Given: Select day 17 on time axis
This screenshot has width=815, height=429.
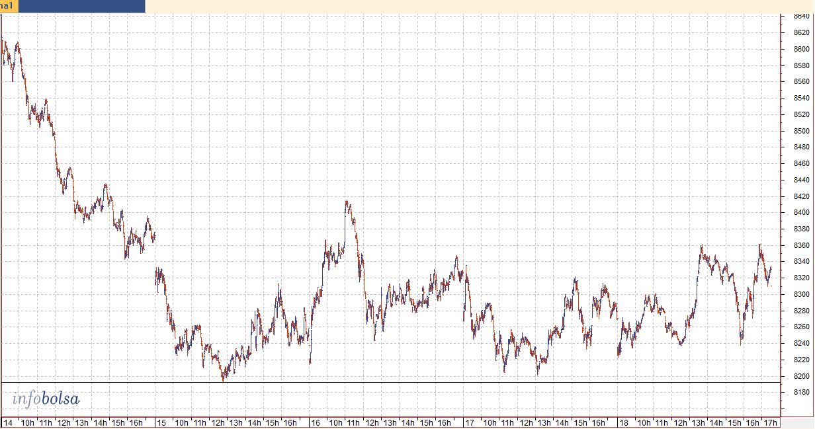Looking at the screenshot, I should click(x=469, y=422).
